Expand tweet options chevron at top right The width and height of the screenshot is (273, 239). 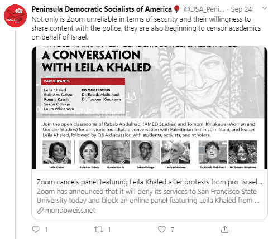coord(265,8)
